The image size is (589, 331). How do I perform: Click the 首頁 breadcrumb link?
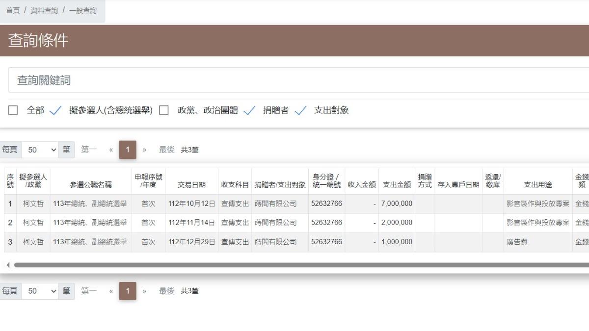coord(13,10)
